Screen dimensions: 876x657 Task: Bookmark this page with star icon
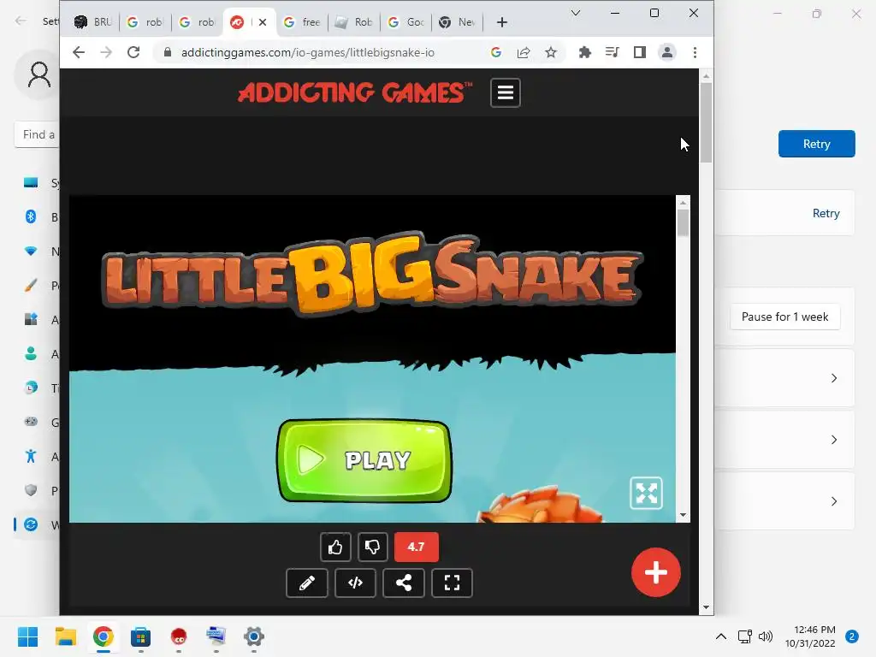(x=551, y=52)
